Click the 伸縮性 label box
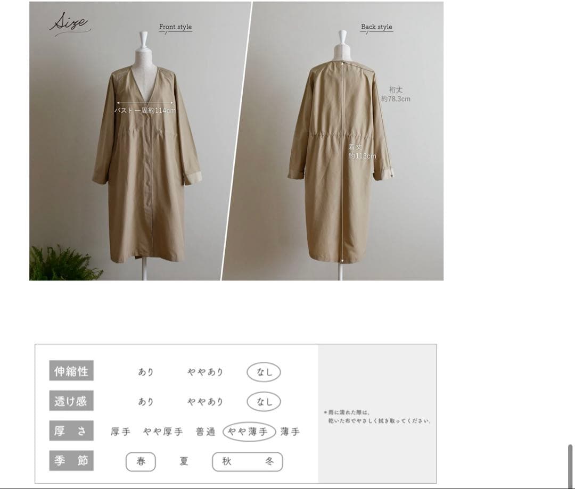 (x=71, y=370)
